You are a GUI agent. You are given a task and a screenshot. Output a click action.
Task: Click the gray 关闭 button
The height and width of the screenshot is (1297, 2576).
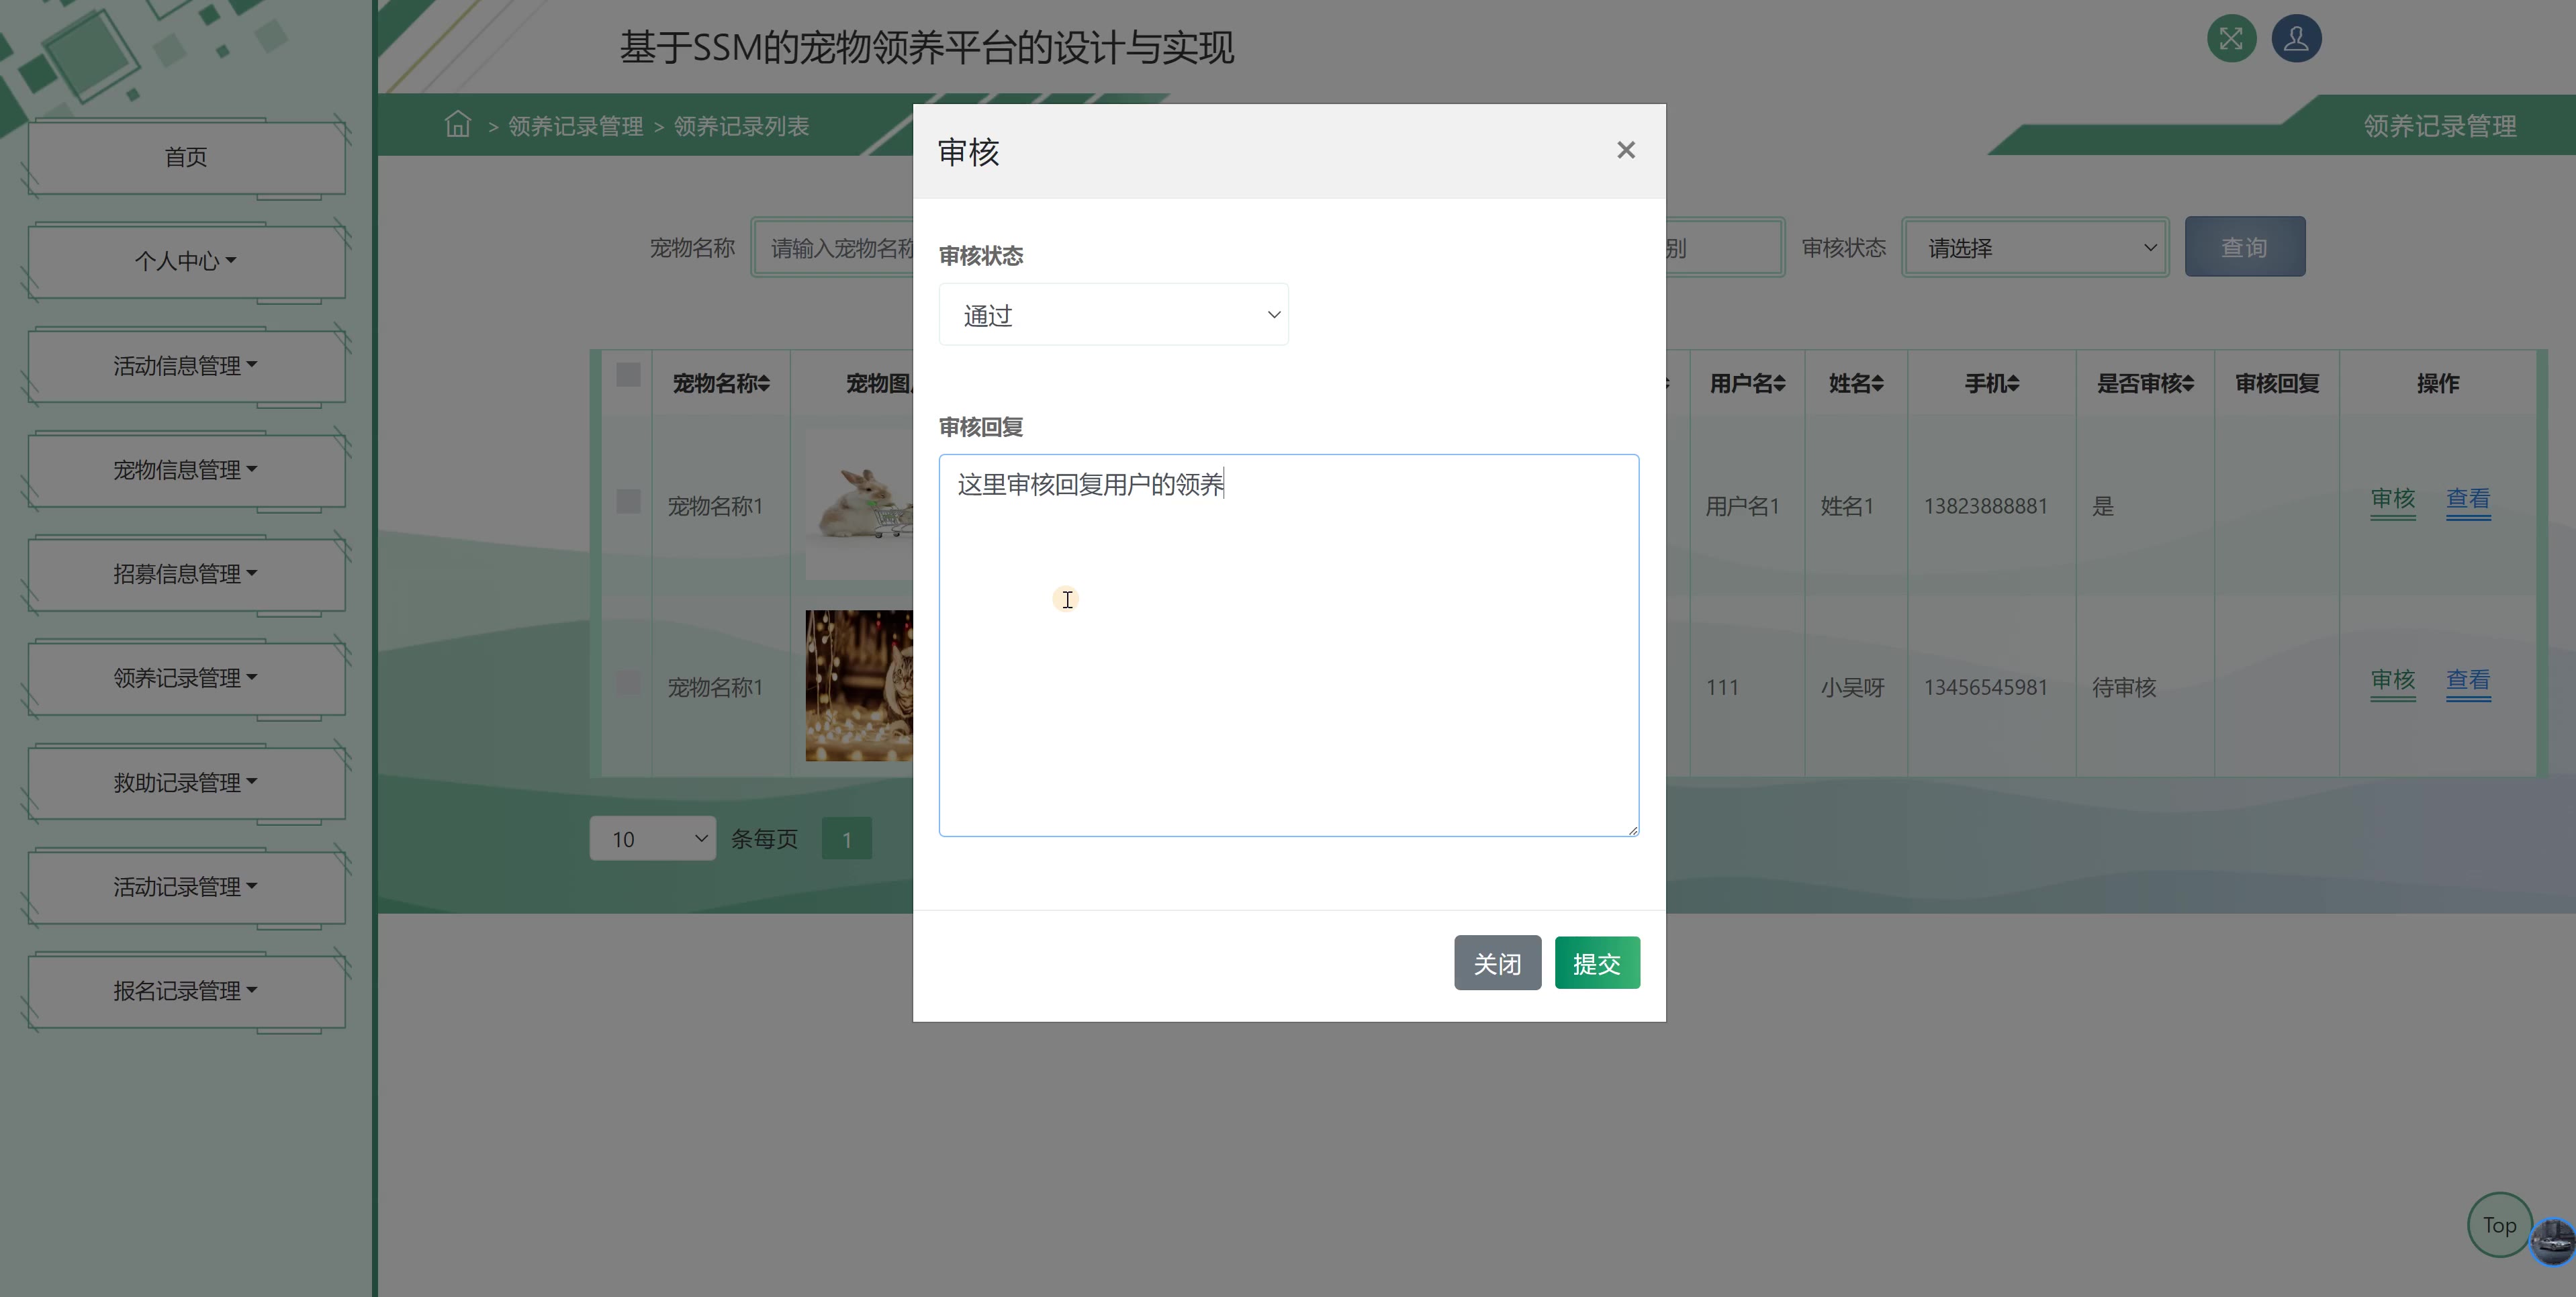pyautogui.click(x=1497, y=963)
